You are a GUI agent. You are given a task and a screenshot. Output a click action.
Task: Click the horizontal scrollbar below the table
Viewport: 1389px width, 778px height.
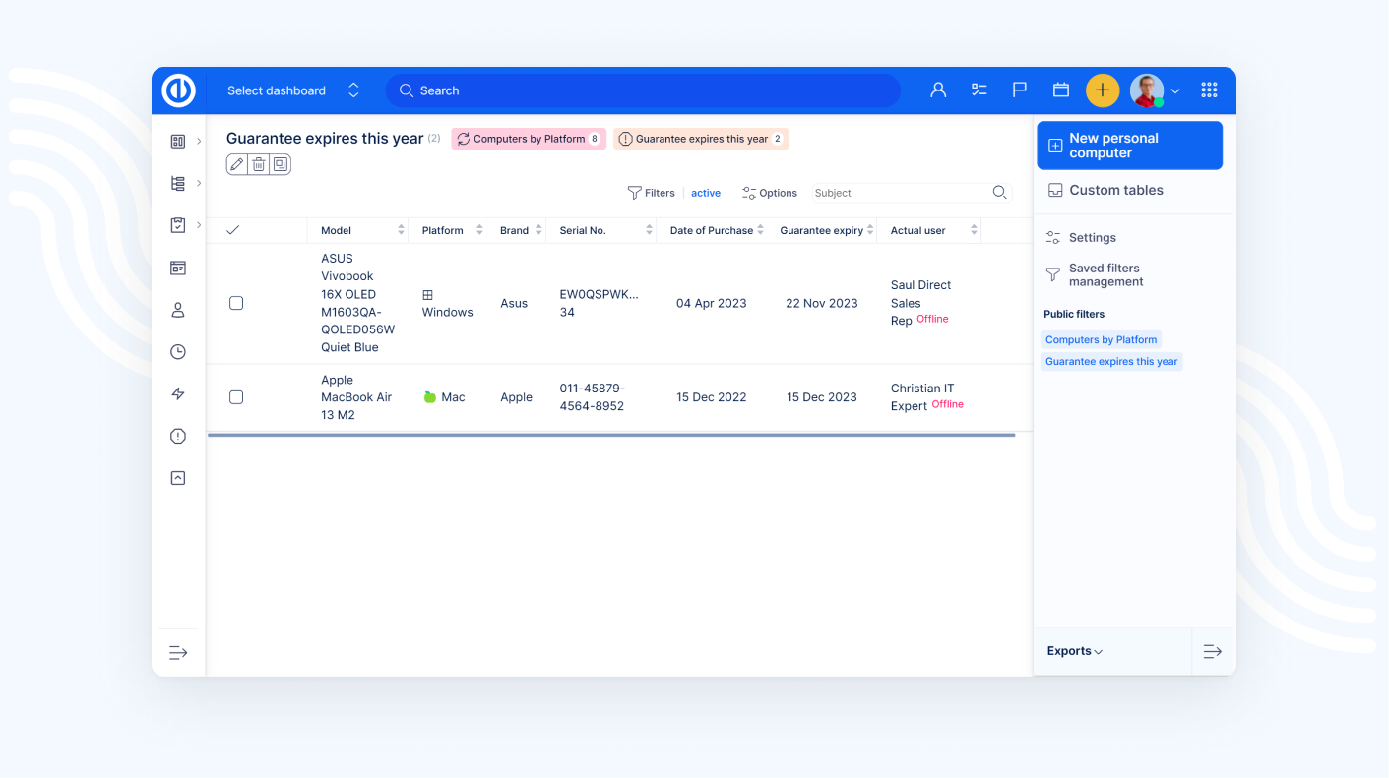(610, 434)
